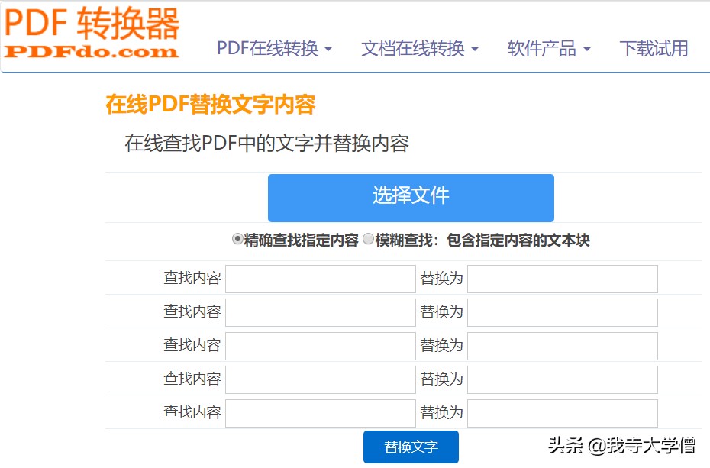The image size is (710, 468).
Task: Click the 选择文件 upload button
Action: pos(411,198)
